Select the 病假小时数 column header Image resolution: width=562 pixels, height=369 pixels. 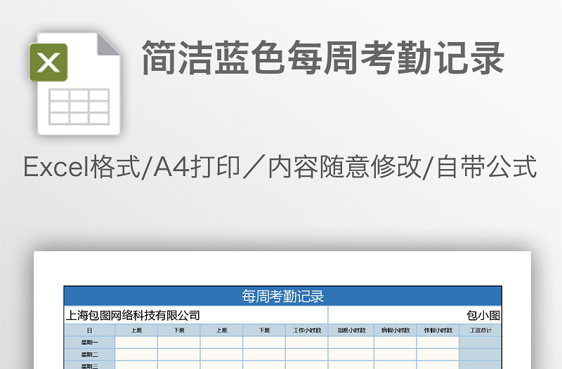coord(396,330)
